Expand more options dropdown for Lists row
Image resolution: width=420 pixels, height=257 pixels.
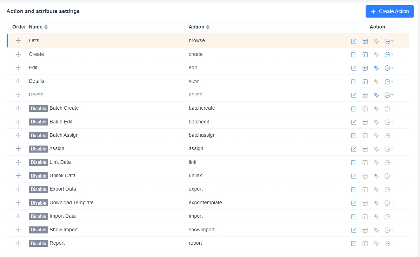(389, 41)
